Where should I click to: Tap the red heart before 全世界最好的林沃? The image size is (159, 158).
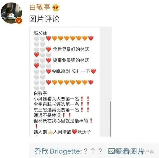coord(49,49)
